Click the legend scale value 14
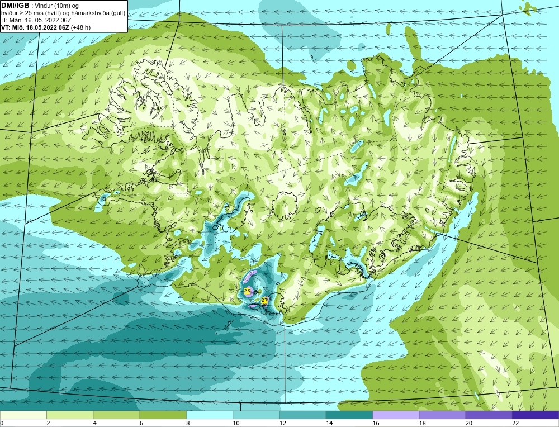 (329, 423)
